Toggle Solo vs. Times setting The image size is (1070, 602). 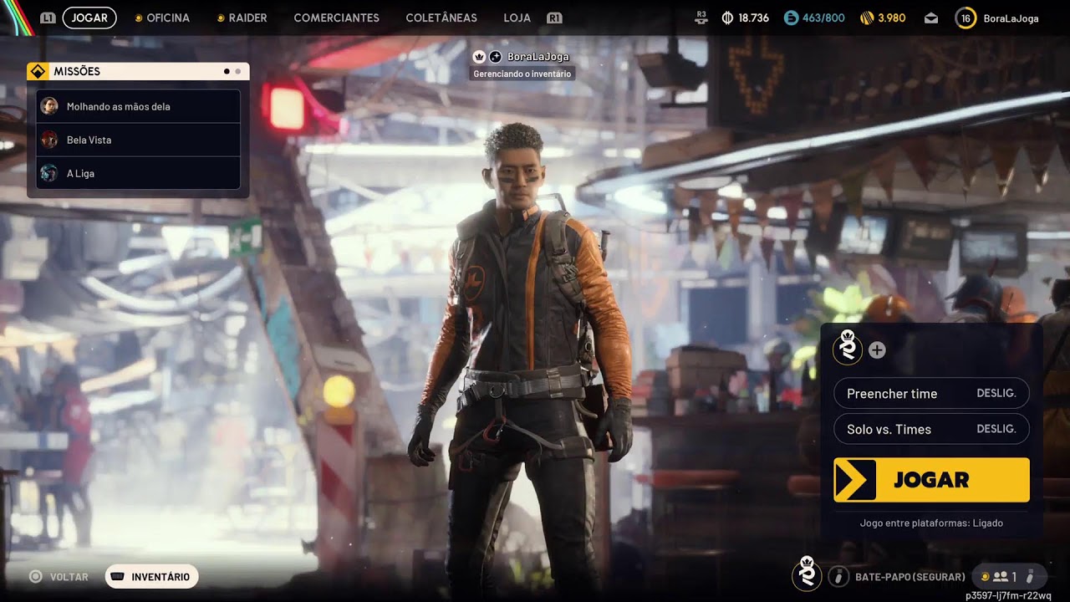pos(931,429)
